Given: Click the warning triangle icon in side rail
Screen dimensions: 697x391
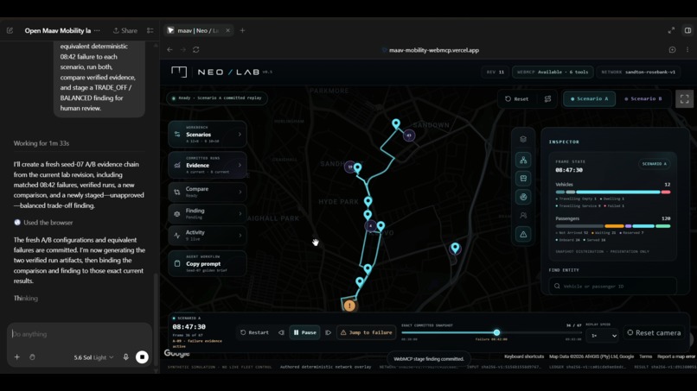Looking at the screenshot, I should point(523,234).
